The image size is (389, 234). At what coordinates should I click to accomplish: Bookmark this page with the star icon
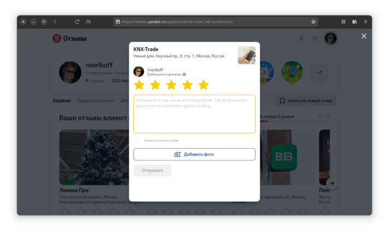tap(314, 22)
